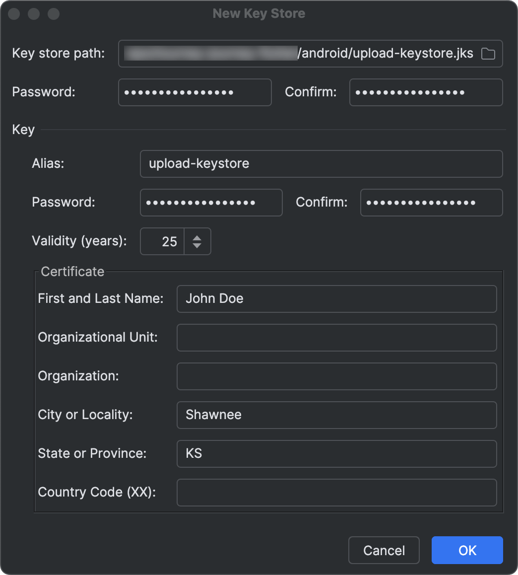Decrease validity years with down arrow
Image resolution: width=518 pixels, height=575 pixels.
click(x=197, y=245)
